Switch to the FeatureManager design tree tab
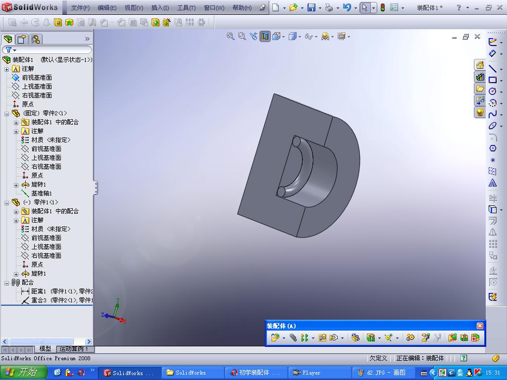This screenshot has height=380, width=507. tap(8, 39)
